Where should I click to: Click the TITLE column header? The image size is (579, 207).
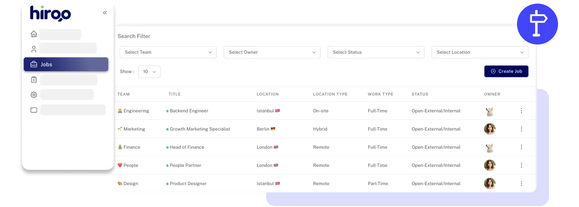175,94
